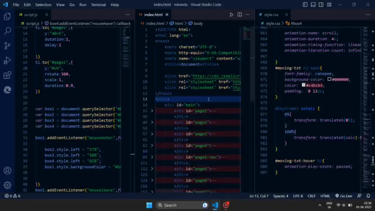The height and width of the screenshot is (211, 375).
Task: Click VS Code logo in title bar
Action: [x=5, y=5]
